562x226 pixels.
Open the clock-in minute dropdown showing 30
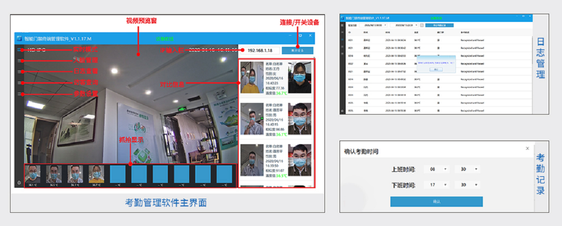[468, 169]
